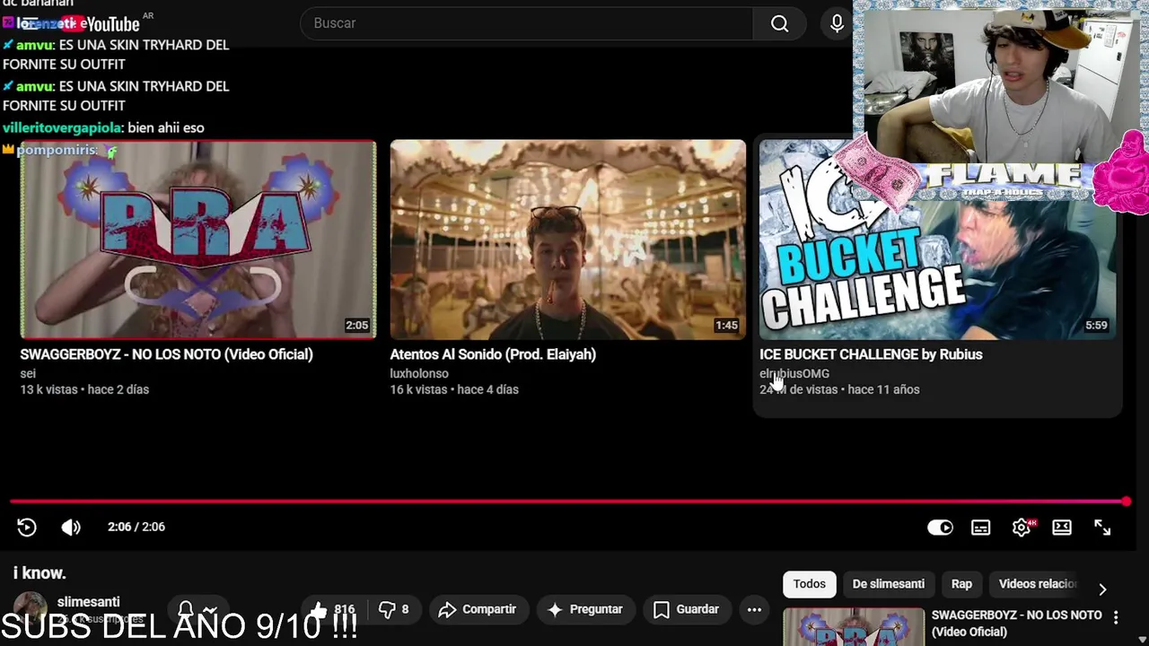Click title ICE BUCKET CHALLENGE by Rubius
Viewport: 1149px width, 646px height.
(871, 354)
